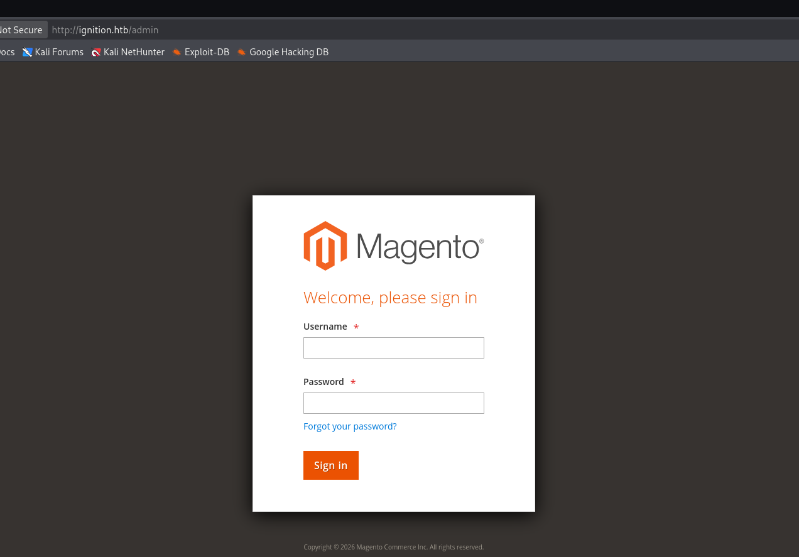Click the Exploit-DB bug icon
Image resolution: width=799 pixels, height=557 pixels.
click(x=177, y=52)
